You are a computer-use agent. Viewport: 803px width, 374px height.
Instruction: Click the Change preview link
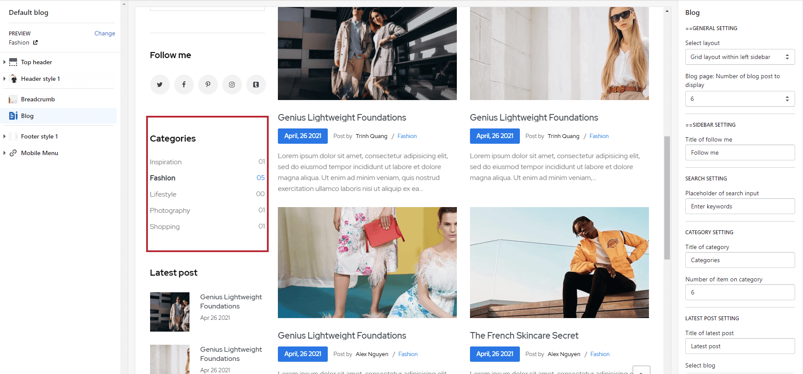(105, 34)
